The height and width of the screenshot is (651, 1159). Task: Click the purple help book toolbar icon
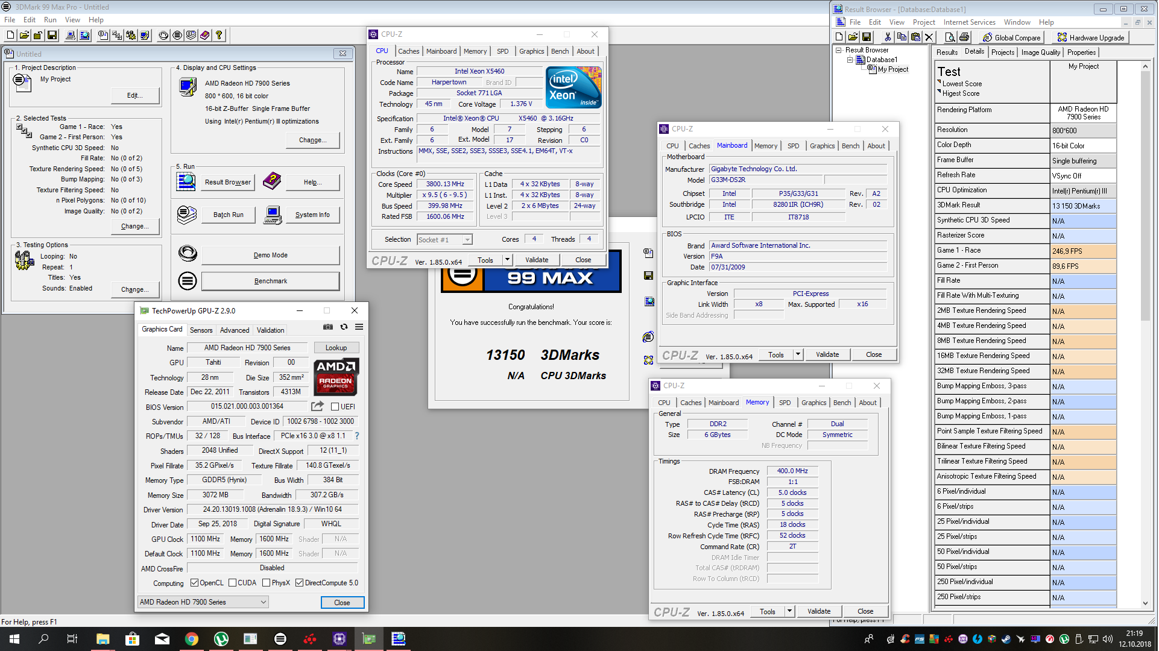(204, 36)
